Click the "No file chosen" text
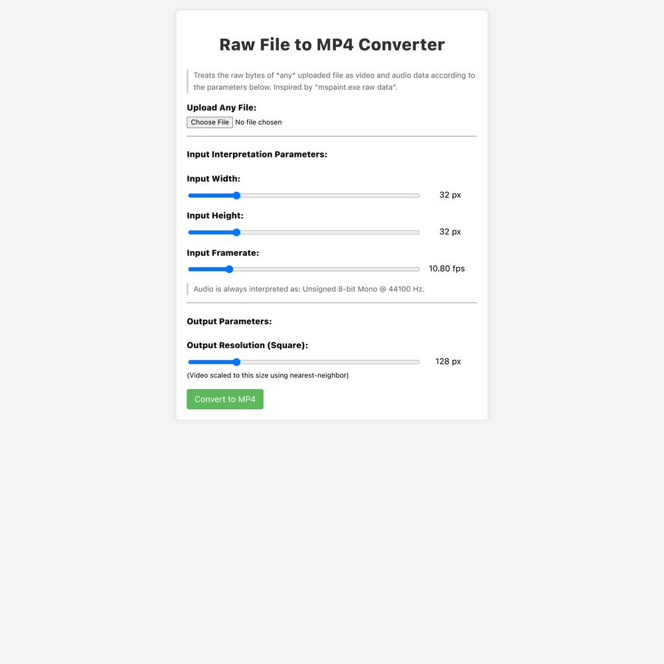 pos(258,122)
